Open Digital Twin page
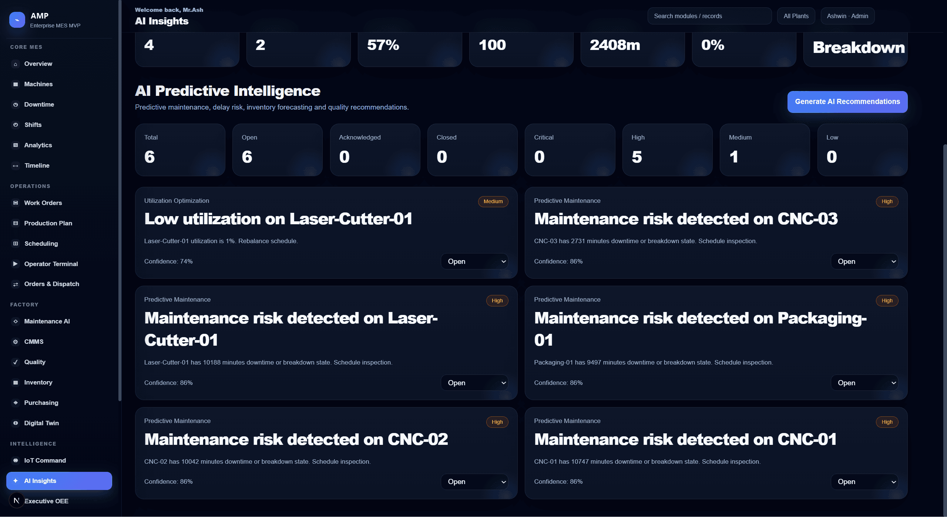This screenshot has height=517, width=947. coord(59,423)
